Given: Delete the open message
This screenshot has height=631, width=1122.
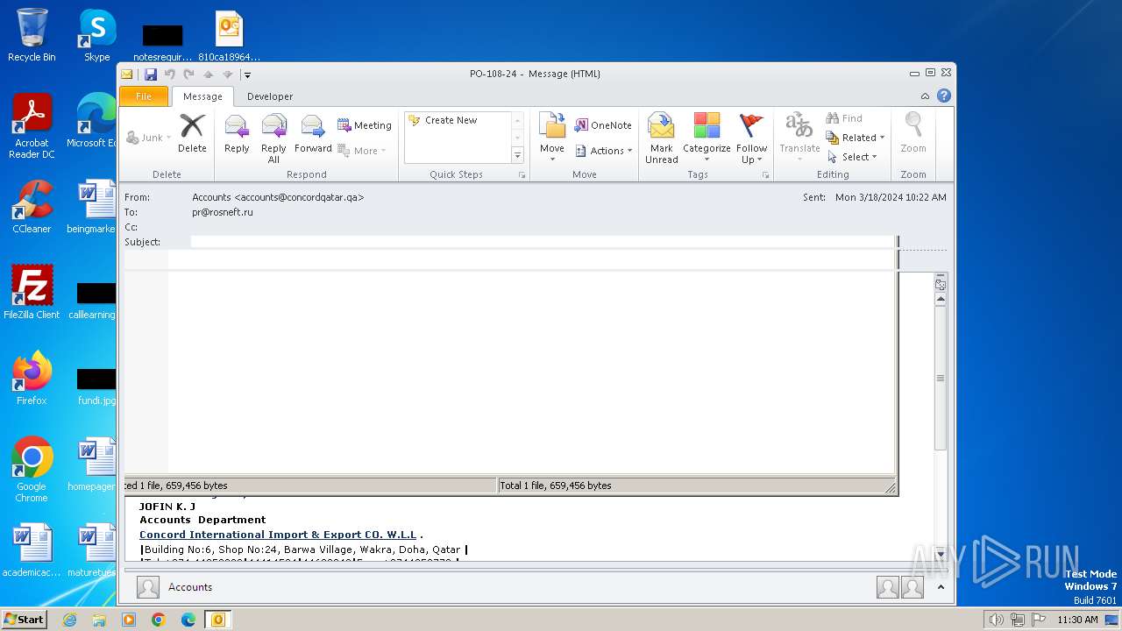Looking at the screenshot, I should click(192, 134).
